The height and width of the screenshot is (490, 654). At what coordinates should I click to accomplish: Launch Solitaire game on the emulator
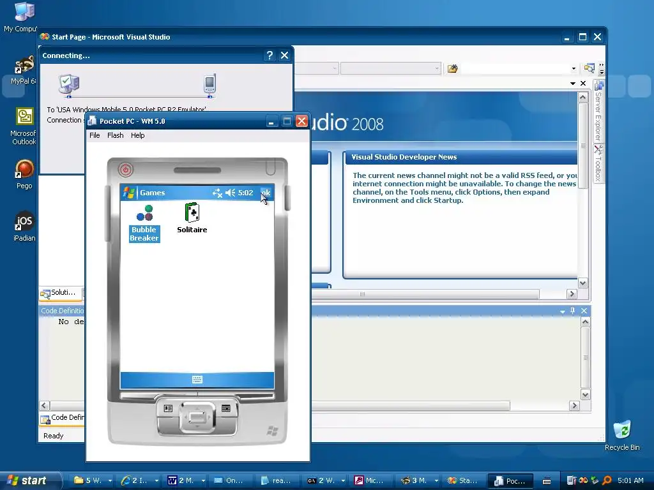[192, 218]
